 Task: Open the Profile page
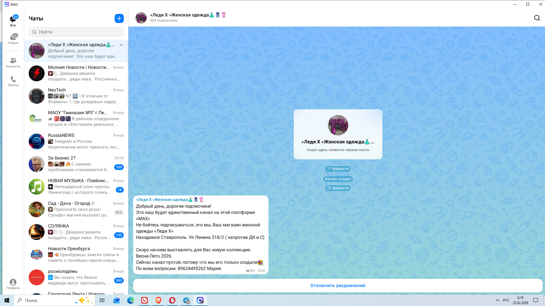coord(13,284)
